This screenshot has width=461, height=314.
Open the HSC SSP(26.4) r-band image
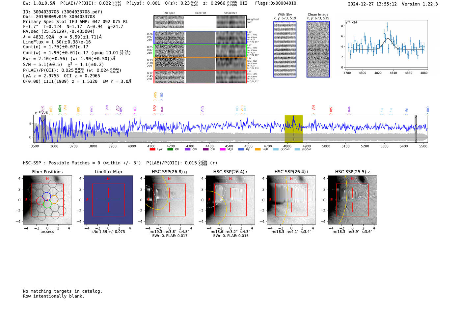(x=230, y=200)
